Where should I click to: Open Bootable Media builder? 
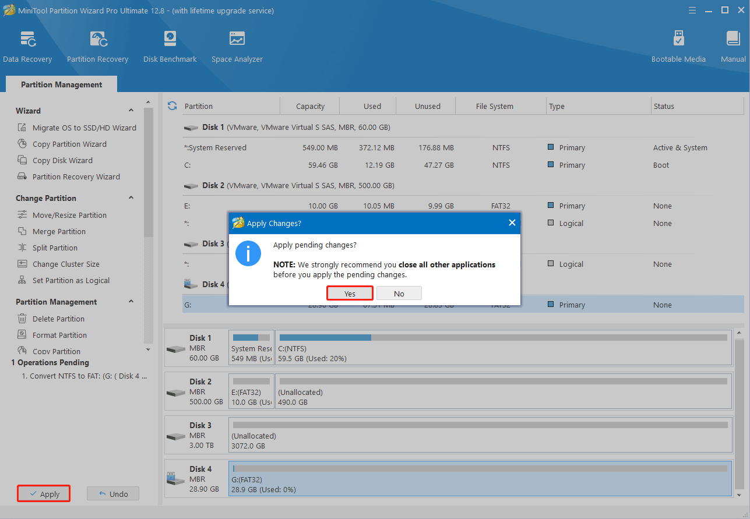(678, 48)
